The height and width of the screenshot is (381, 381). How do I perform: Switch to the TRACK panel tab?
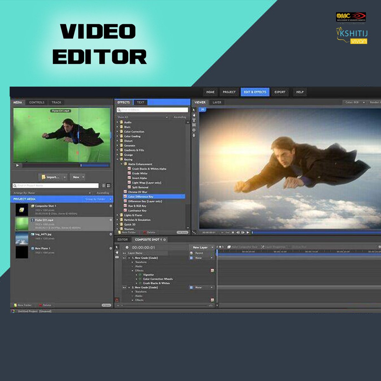[56, 102]
